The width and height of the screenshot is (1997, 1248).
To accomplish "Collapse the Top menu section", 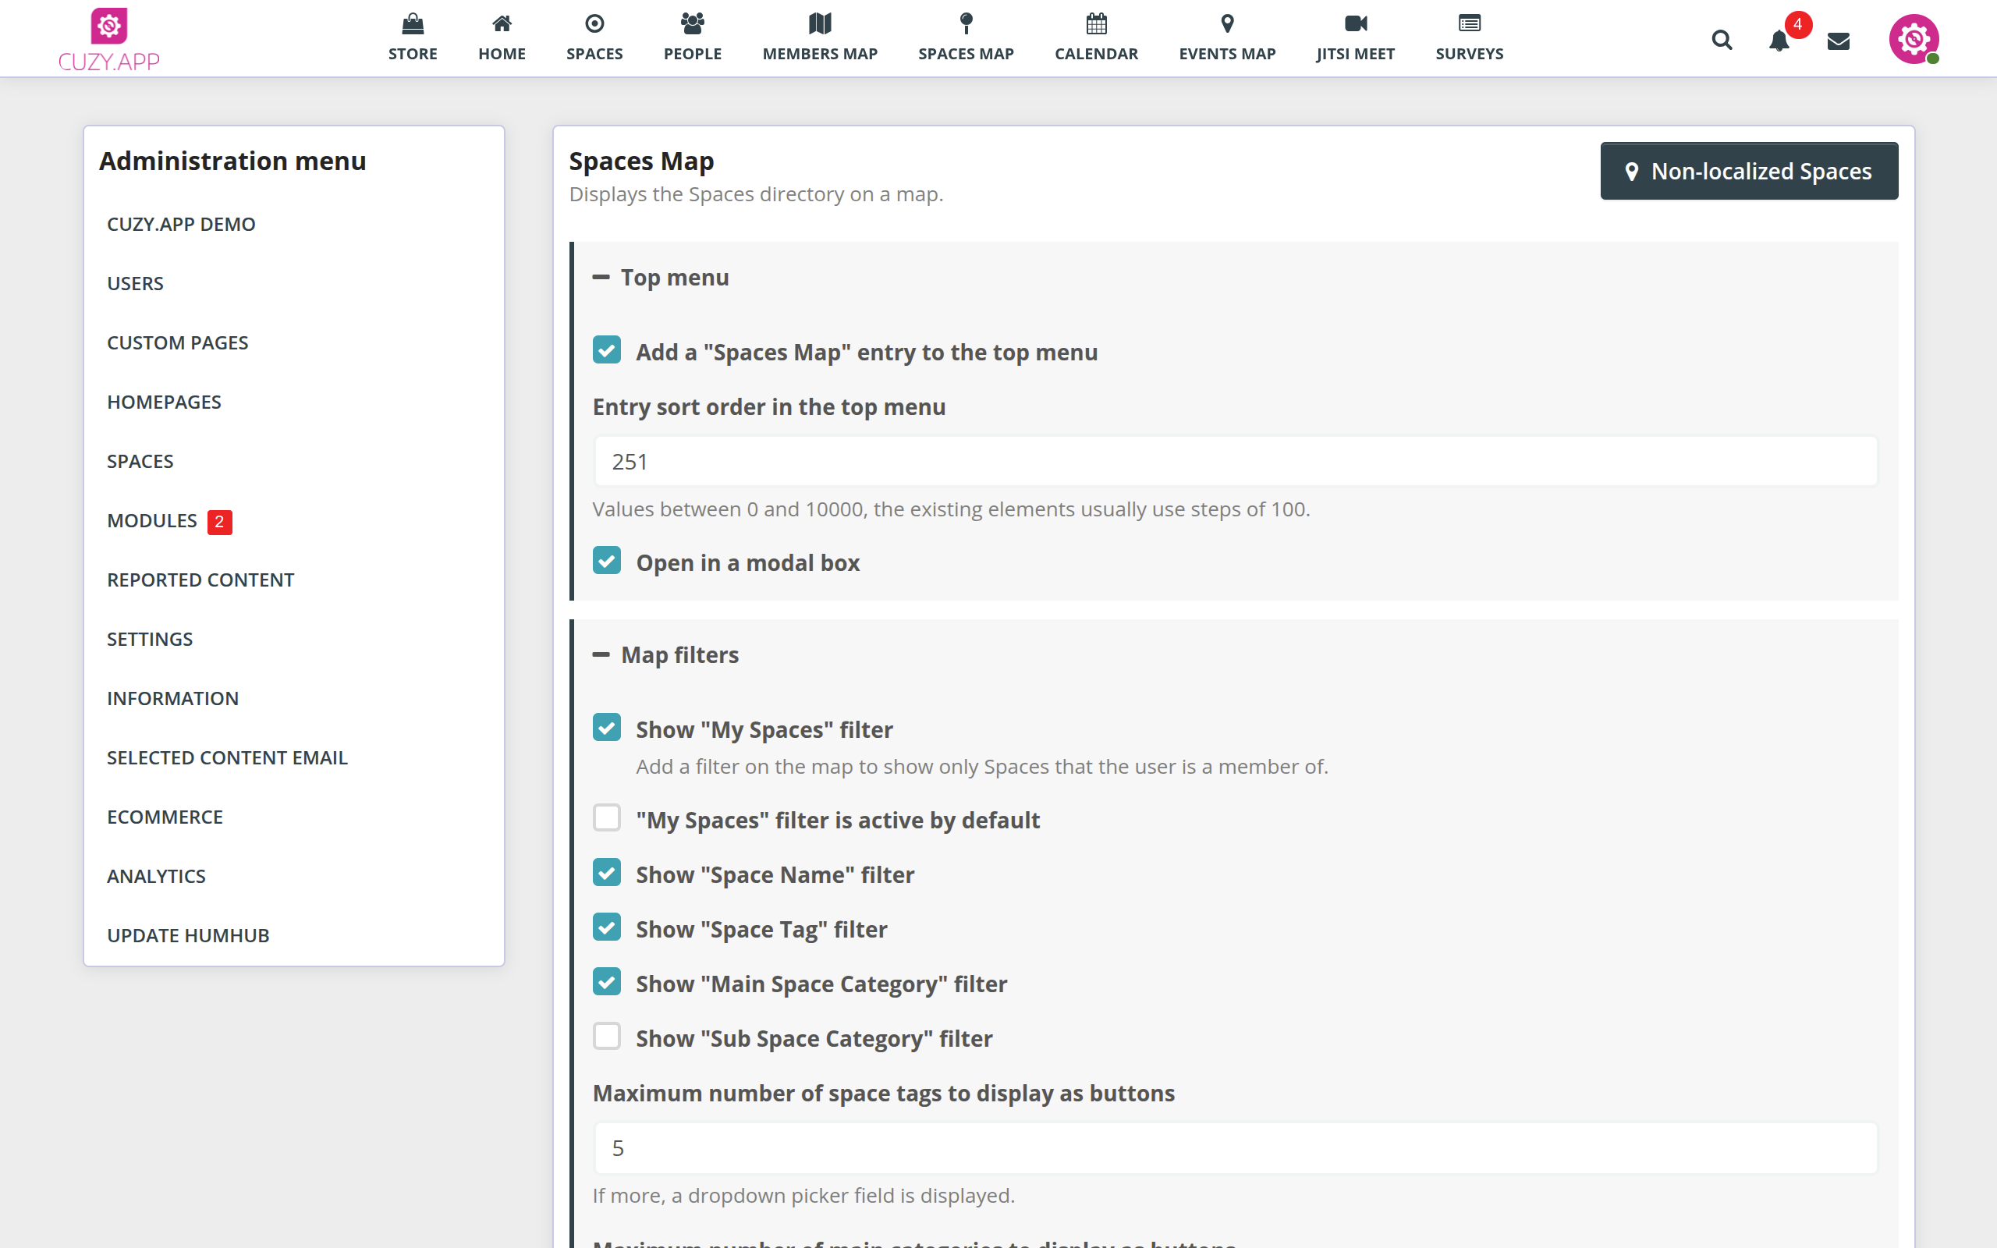I will [x=601, y=278].
